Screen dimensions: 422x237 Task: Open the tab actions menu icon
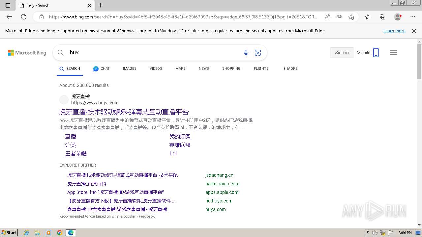coord(8,5)
